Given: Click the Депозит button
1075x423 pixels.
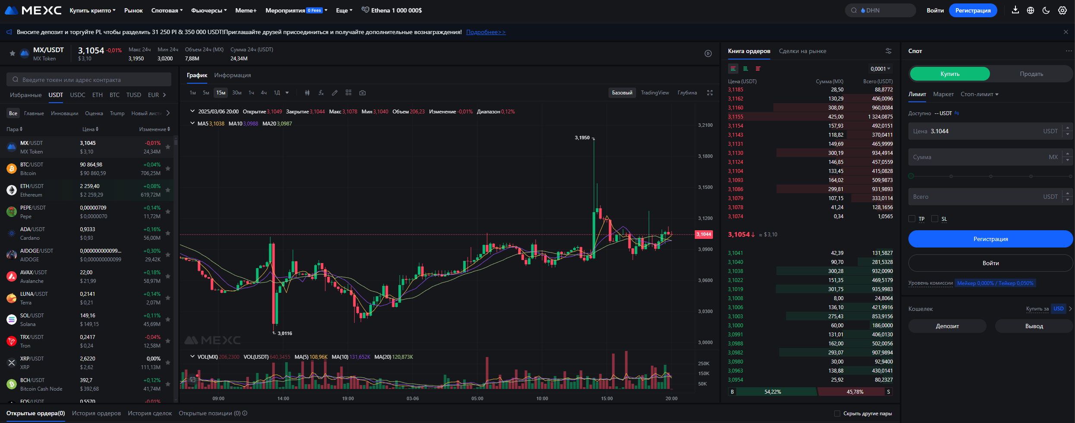Looking at the screenshot, I should point(947,326).
